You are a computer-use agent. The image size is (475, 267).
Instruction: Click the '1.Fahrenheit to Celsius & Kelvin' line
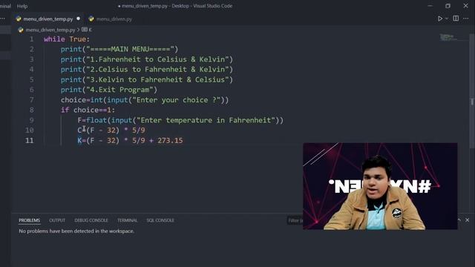(147, 59)
